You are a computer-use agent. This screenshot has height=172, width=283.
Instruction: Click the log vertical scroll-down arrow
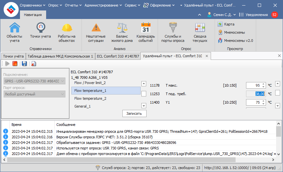point(278,154)
